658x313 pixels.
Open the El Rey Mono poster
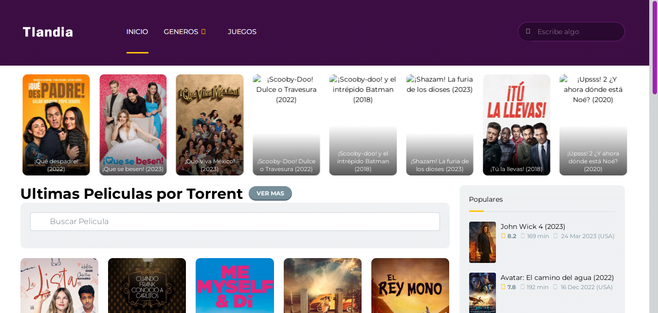[410, 286]
